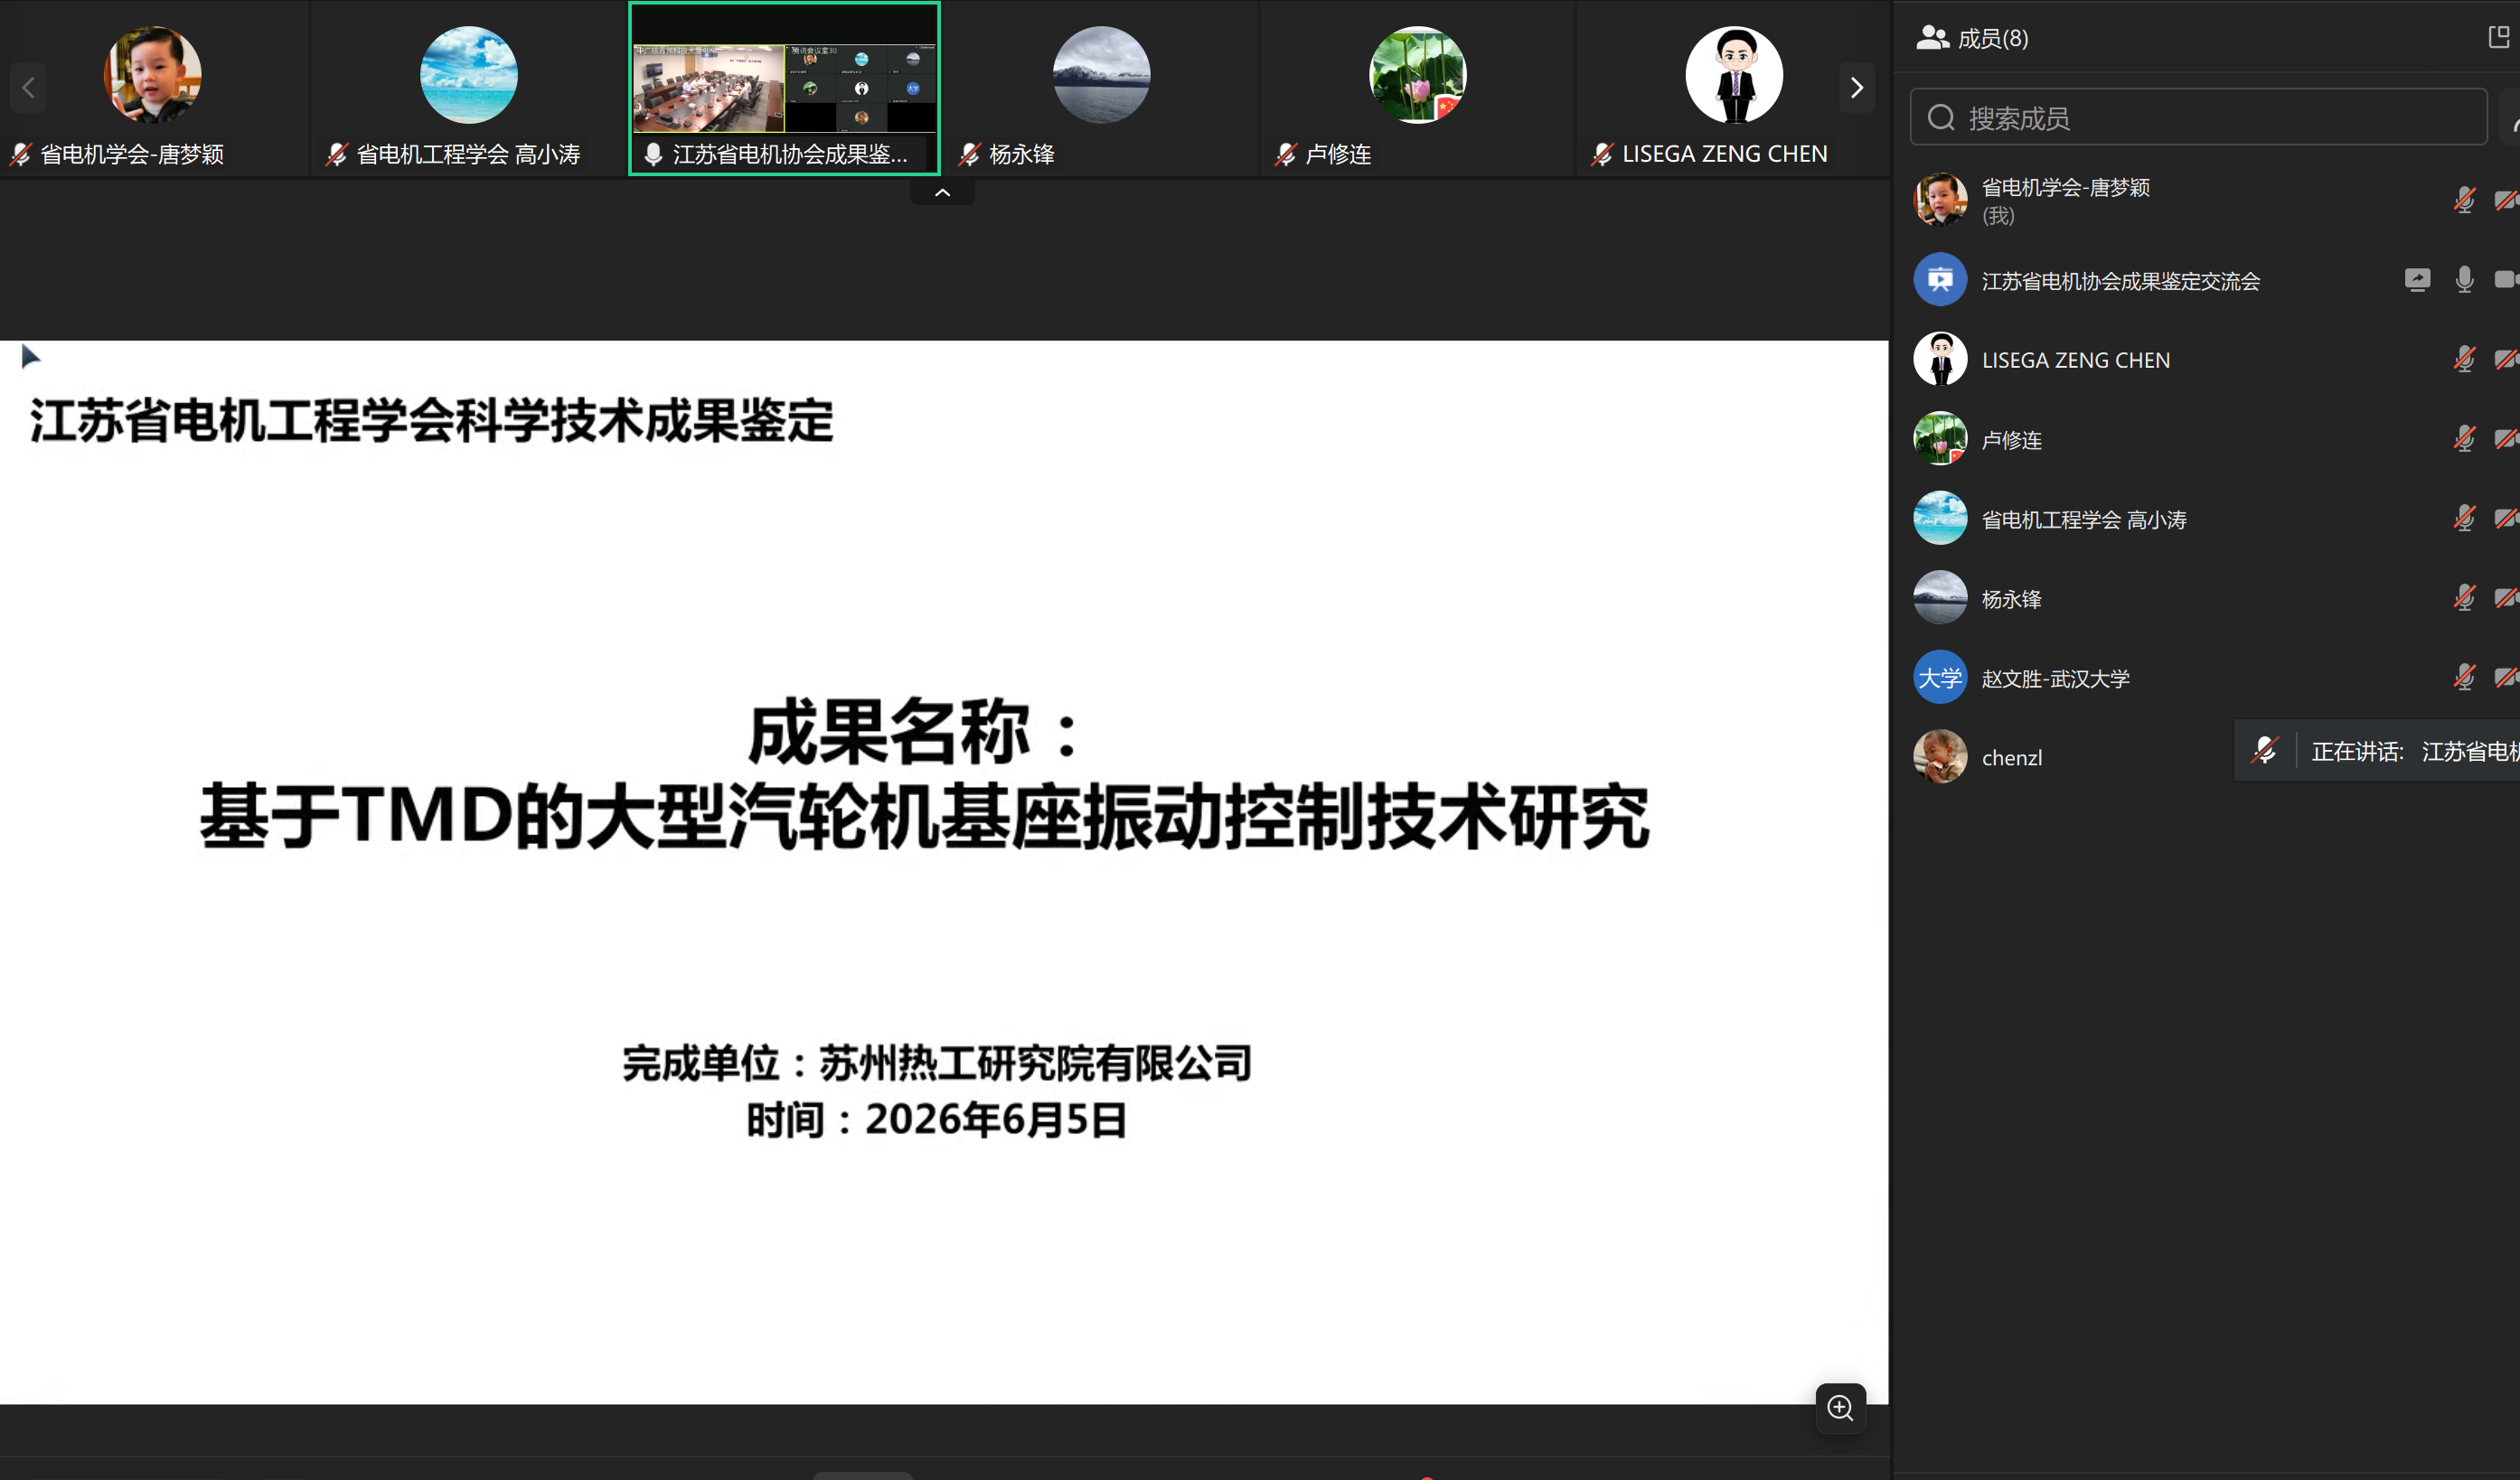
Task: Select LISEGA ZENG CHEN video tile
Action: coord(1733,90)
